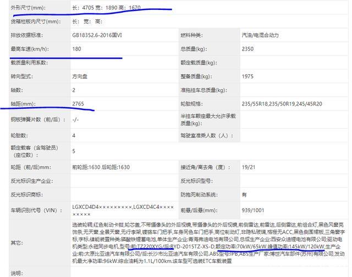
Task: Click the 外形尺寸(mm) label
Action: pyautogui.click(x=28, y=8)
